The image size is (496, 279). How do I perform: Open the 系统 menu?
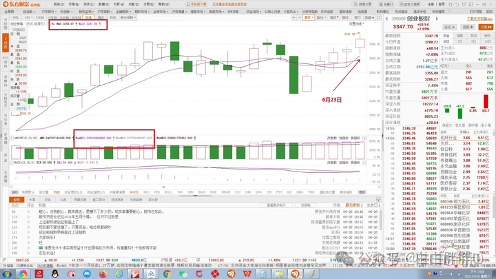(59, 4)
